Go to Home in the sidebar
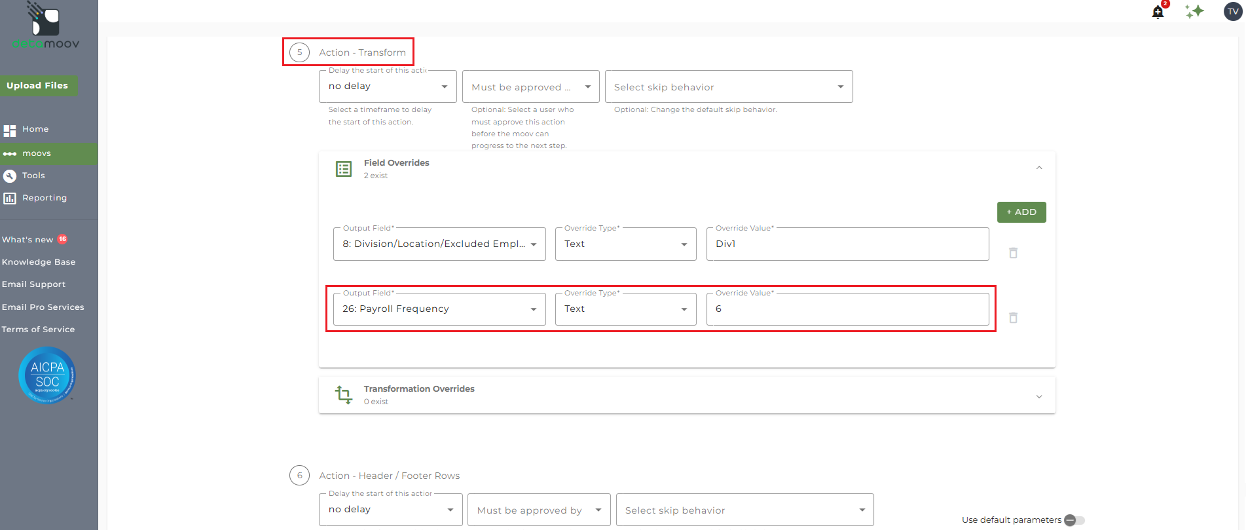 35,129
